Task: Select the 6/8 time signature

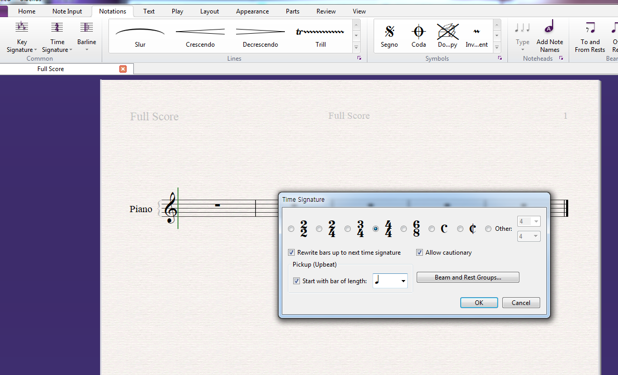Action: pos(404,229)
